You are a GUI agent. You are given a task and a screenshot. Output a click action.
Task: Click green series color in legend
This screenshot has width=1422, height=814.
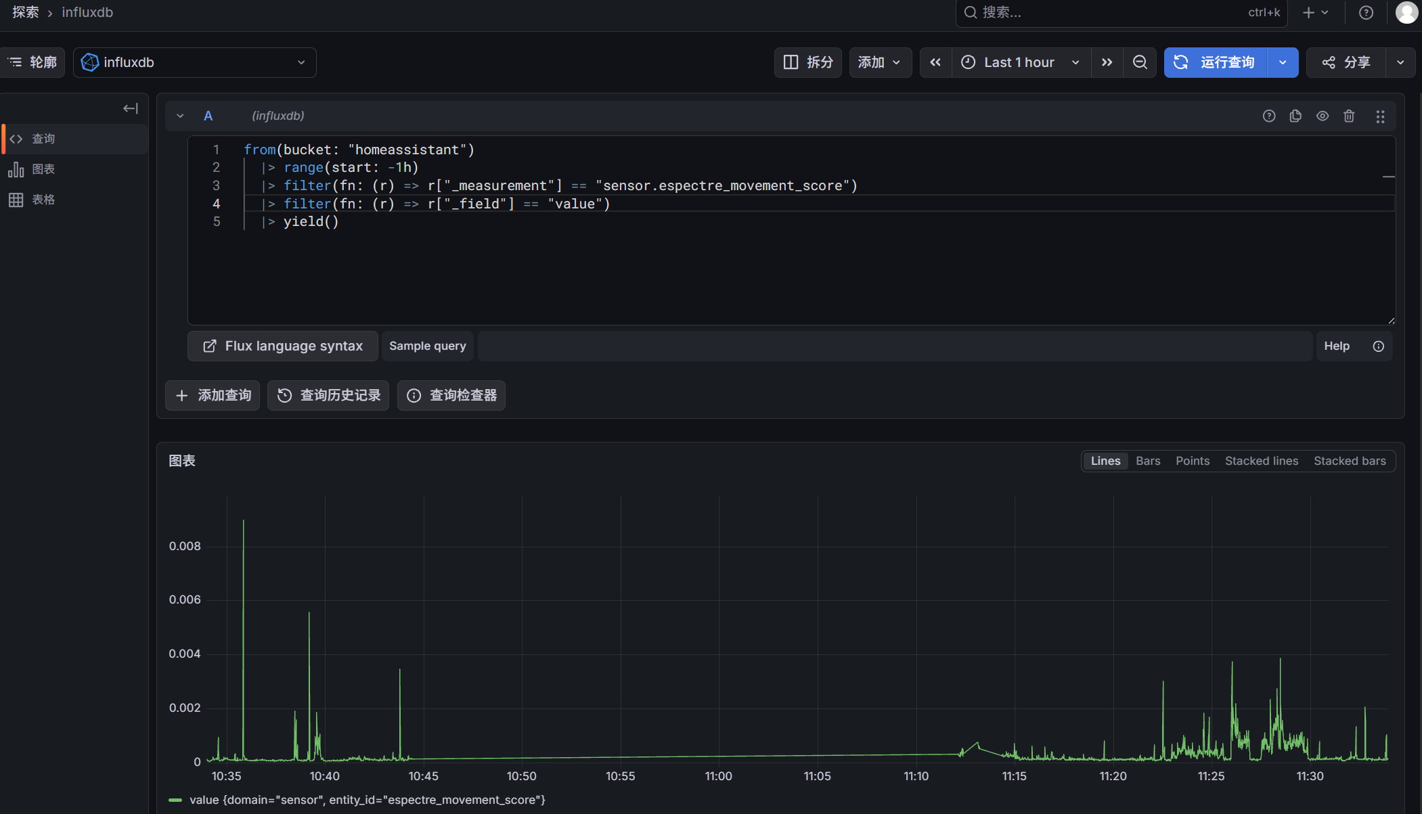pyautogui.click(x=175, y=800)
